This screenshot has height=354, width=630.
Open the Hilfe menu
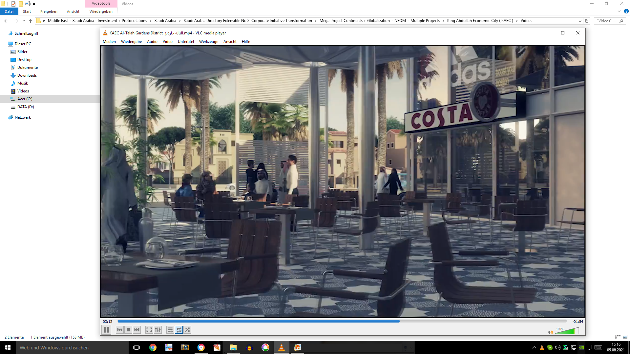coord(246,42)
